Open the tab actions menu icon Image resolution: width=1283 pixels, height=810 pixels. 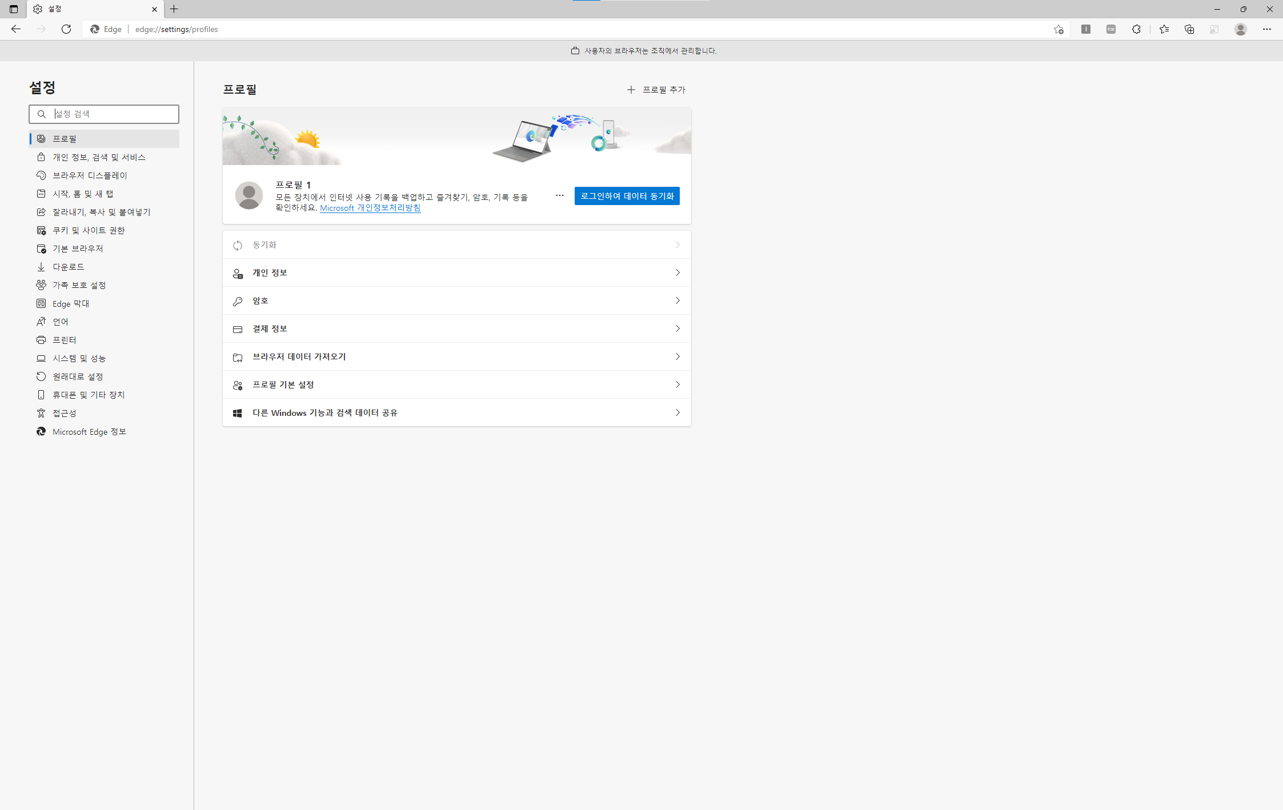[14, 9]
